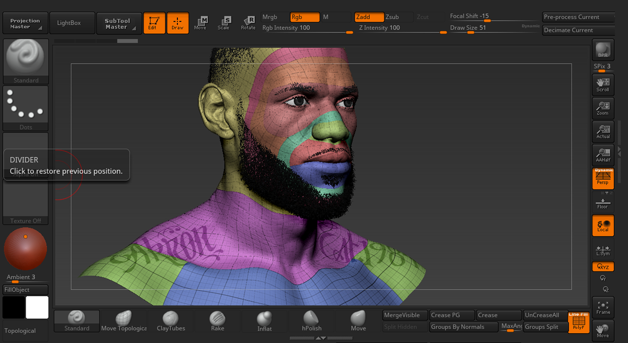
Task: Open the Projection Master button
Action: click(25, 23)
